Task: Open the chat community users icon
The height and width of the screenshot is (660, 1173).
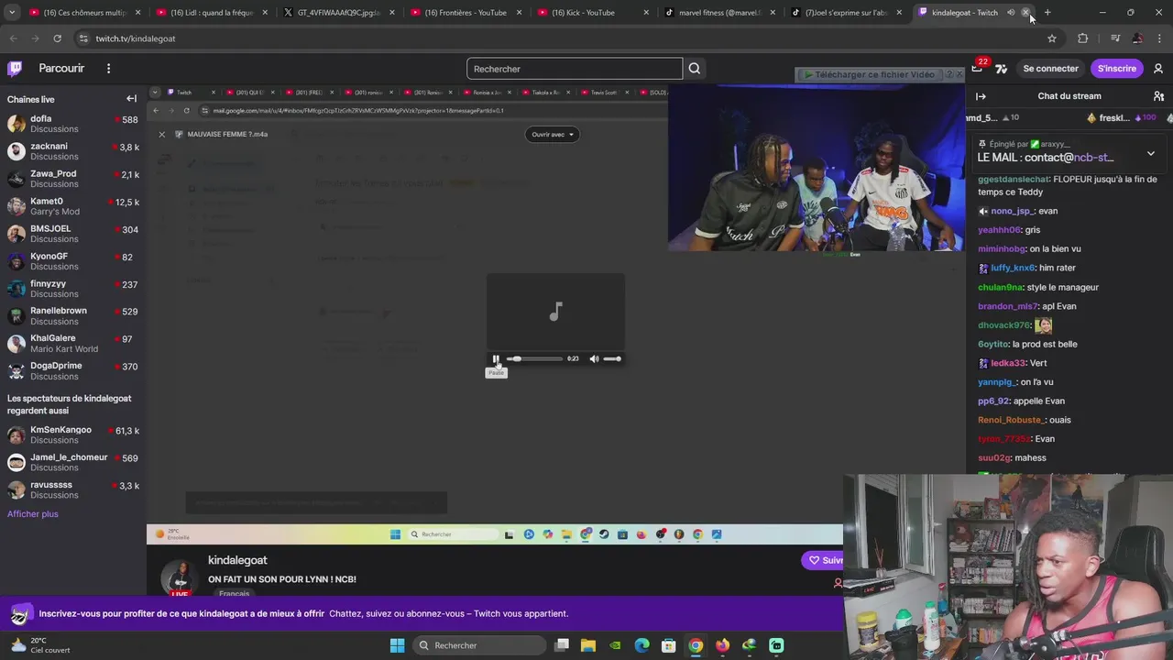Action: pyautogui.click(x=1158, y=96)
